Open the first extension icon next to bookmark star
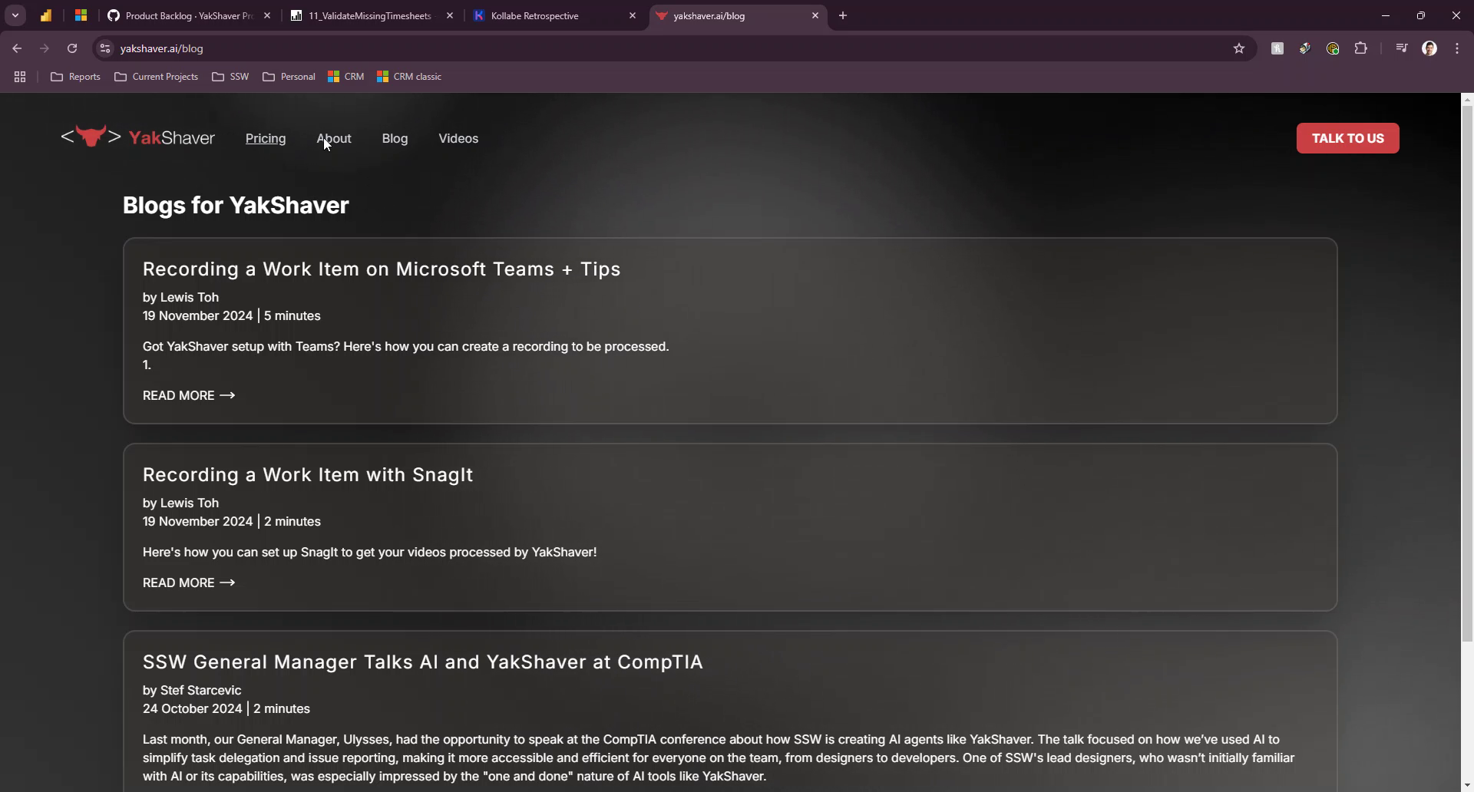This screenshot has height=792, width=1474. pyautogui.click(x=1277, y=48)
